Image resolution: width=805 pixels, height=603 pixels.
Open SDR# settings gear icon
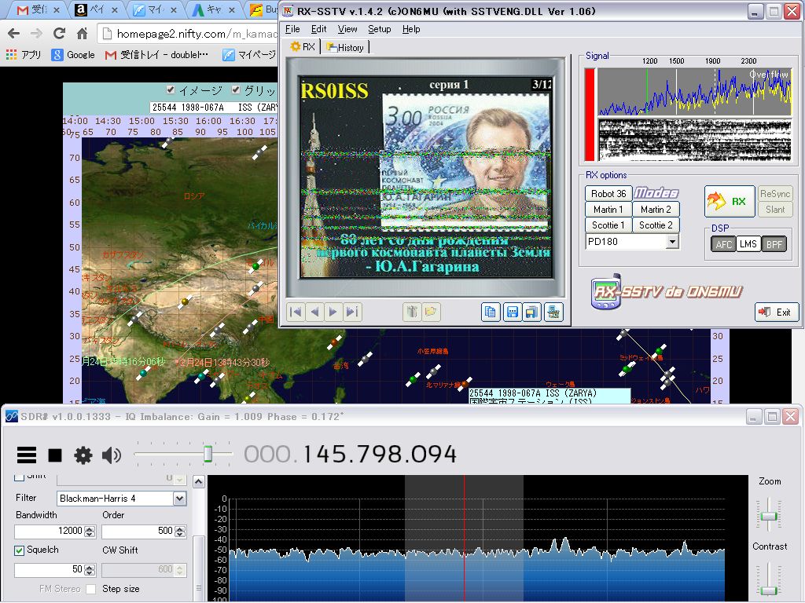(x=83, y=455)
